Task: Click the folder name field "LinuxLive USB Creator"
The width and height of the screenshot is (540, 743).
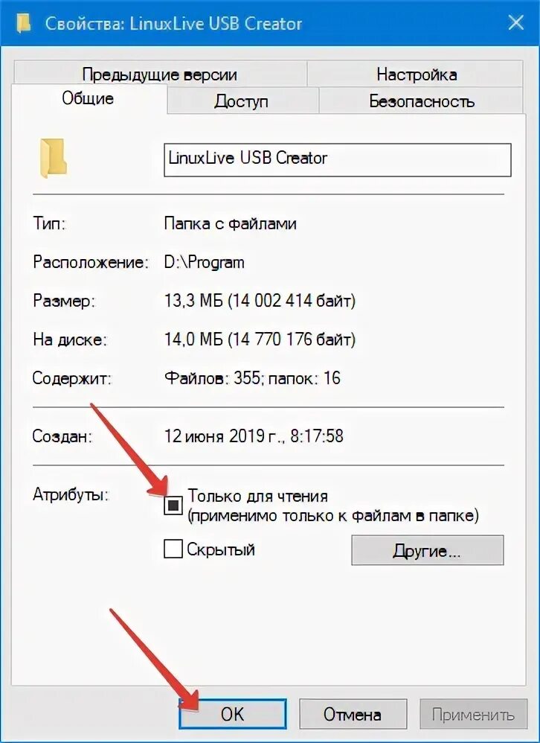Action: click(338, 160)
